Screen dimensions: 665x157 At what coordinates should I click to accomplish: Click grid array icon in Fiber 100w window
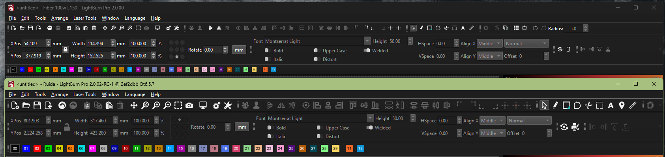pyautogui.click(x=516, y=28)
